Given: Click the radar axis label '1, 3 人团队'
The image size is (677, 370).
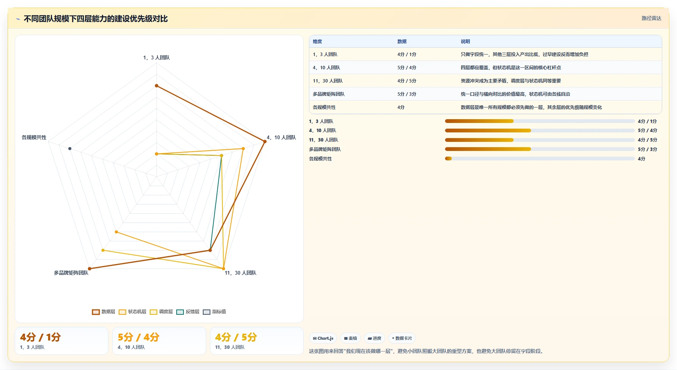Looking at the screenshot, I should tap(156, 58).
